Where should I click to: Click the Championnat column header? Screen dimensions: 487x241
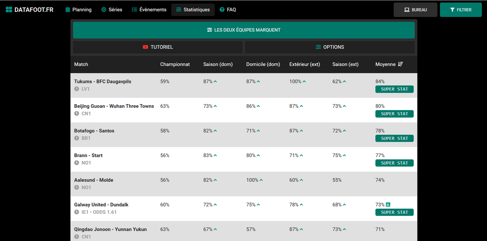pyautogui.click(x=175, y=64)
